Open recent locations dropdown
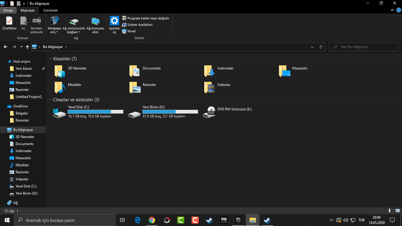 coord(21,47)
